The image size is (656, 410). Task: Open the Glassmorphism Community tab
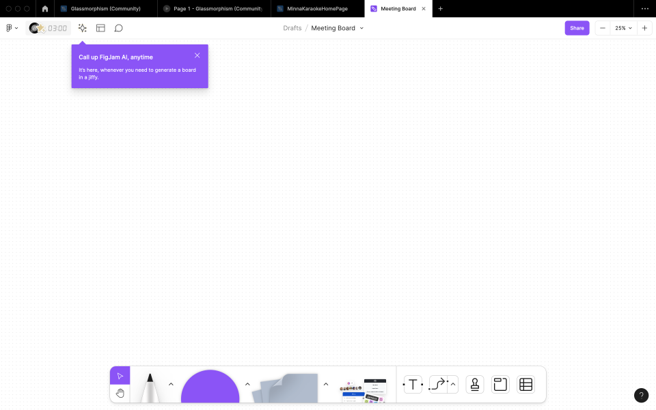[102, 9]
